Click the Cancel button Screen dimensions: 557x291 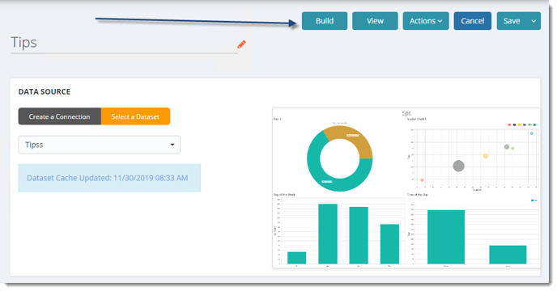click(473, 21)
